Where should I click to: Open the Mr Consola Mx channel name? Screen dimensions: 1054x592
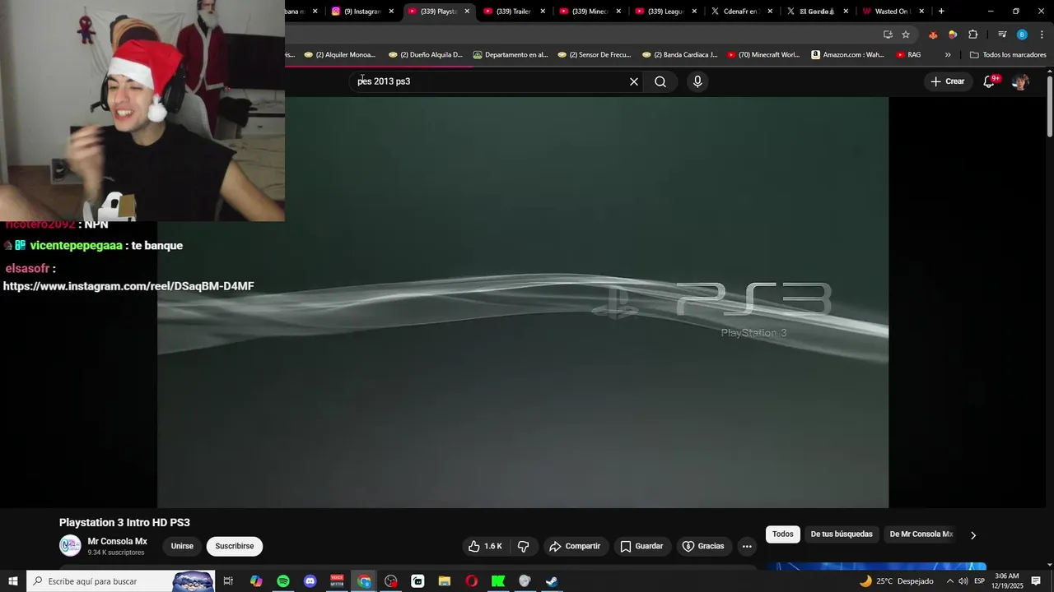pyautogui.click(x=118, y=541)
